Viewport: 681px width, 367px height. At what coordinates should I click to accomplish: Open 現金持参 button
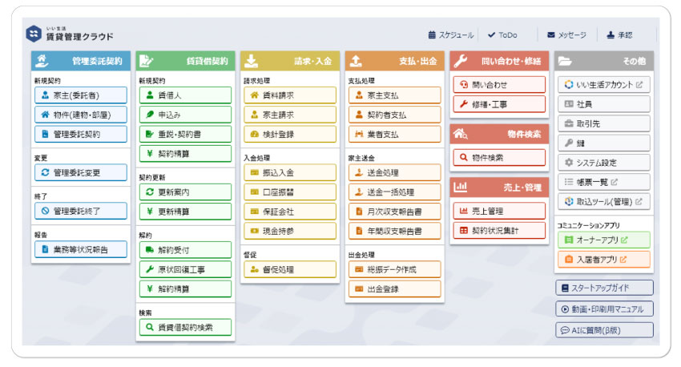pos(290,231)
